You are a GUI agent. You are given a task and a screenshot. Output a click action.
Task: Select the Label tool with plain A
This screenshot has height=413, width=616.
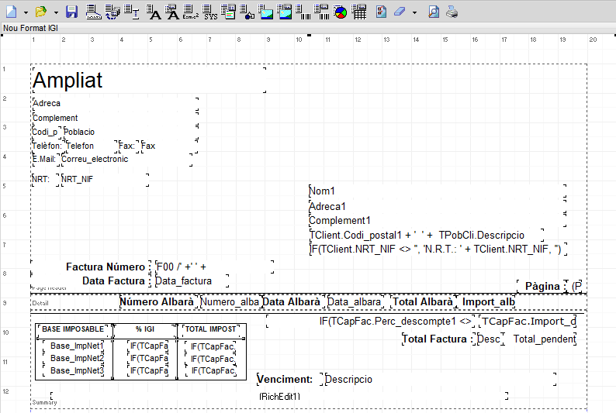click(153, 12)
